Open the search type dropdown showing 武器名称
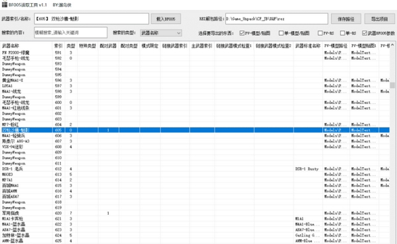 [x=161, y=33]
